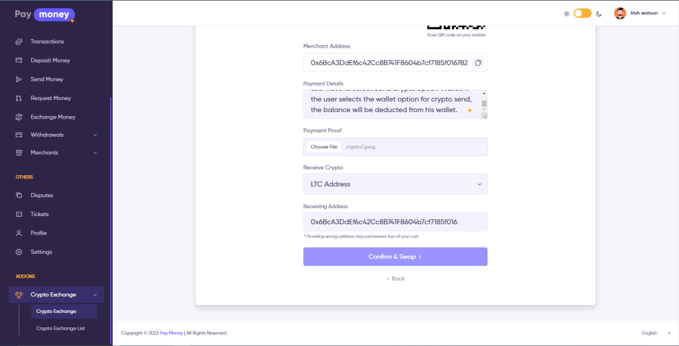
Task: Click the copy icon beside Merchant Address
Action: pyautogui.click(x=478, y=63)
